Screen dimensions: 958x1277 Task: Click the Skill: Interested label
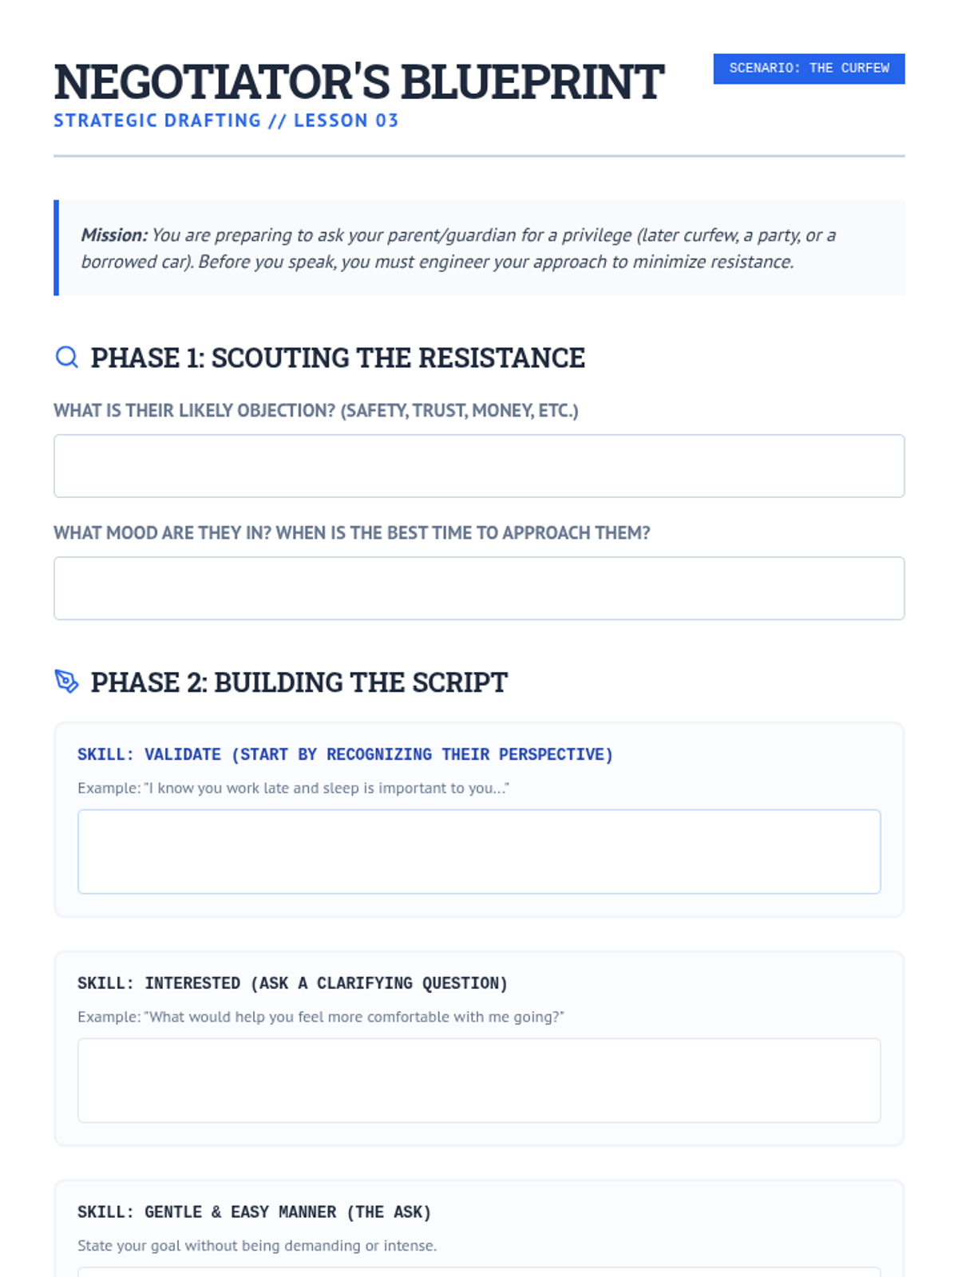pos(292,983)
